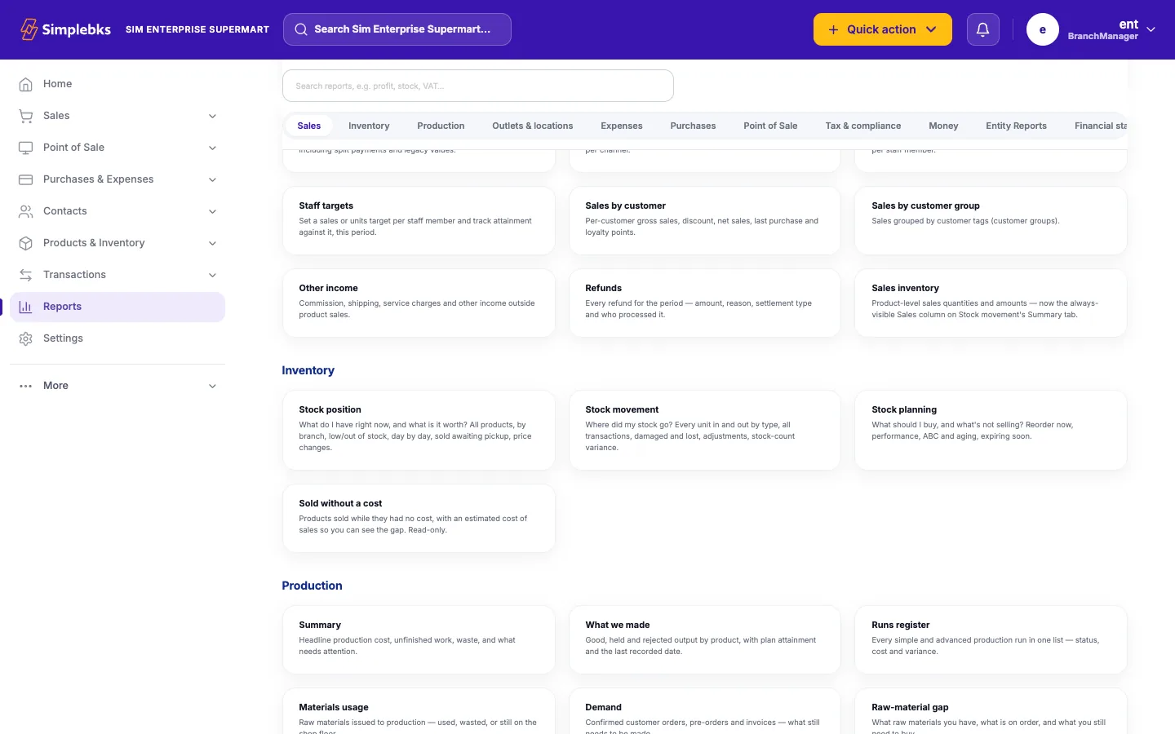
Task: Open notifications bell
Action: coord(982,29)
